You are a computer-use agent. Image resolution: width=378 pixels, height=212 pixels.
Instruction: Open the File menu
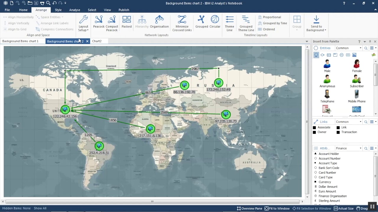7,10
